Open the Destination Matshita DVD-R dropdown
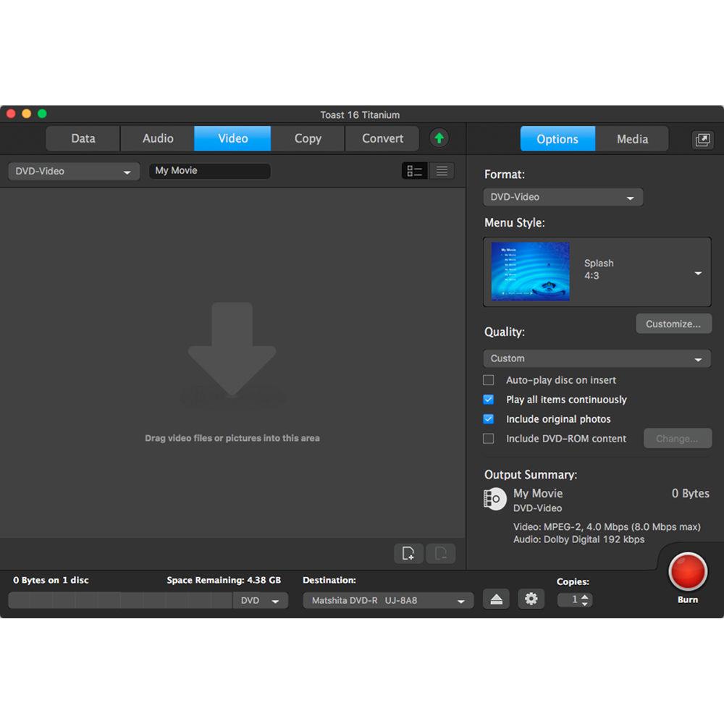The image size is (724, 724). pos(388,600)
